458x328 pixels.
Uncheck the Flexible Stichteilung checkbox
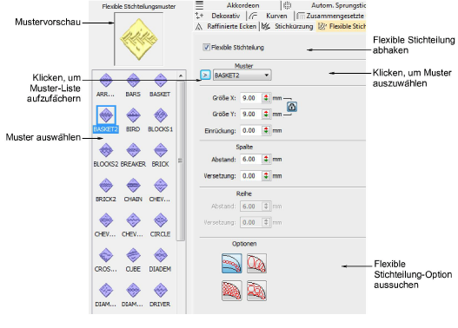click(x=206, y=47)
